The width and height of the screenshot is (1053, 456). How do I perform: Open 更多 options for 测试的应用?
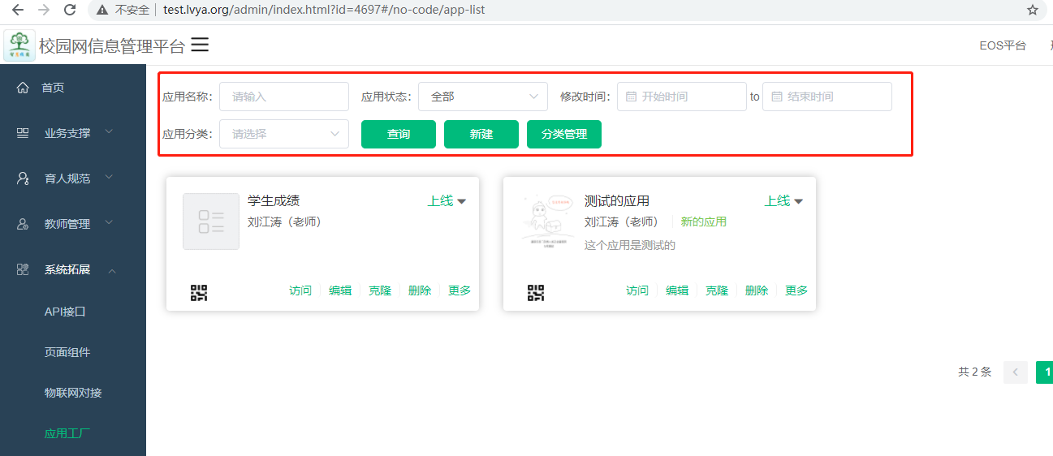(796, 290)
